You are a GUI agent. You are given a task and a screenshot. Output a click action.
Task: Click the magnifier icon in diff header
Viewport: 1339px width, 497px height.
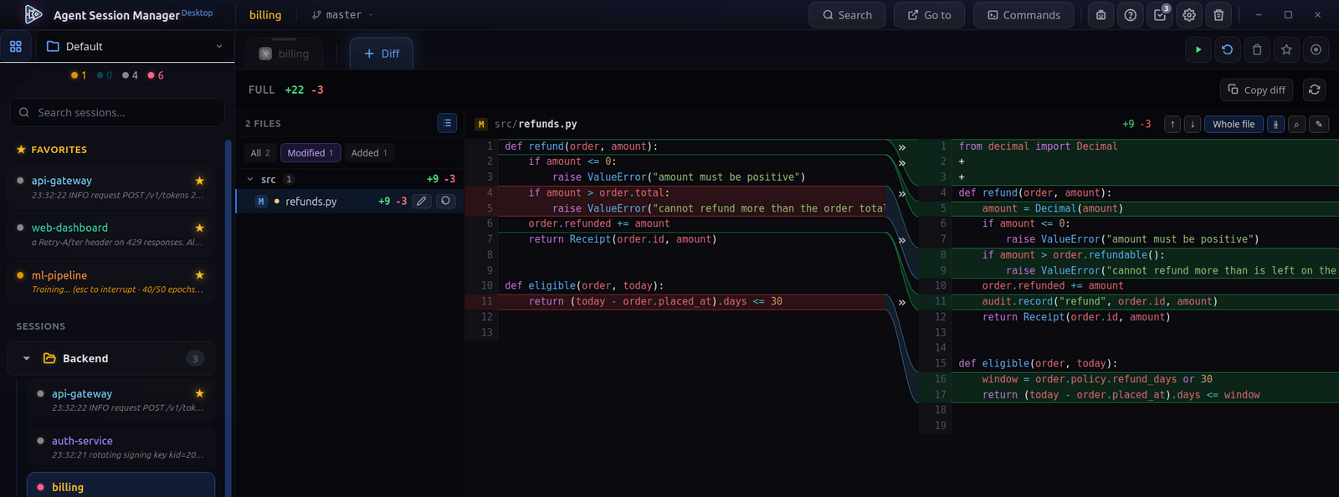1296,124
